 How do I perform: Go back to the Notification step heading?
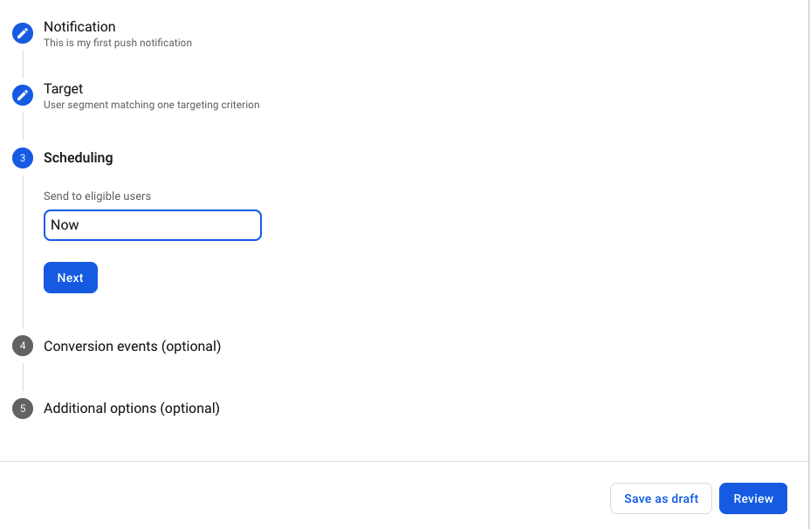point(79,27)
